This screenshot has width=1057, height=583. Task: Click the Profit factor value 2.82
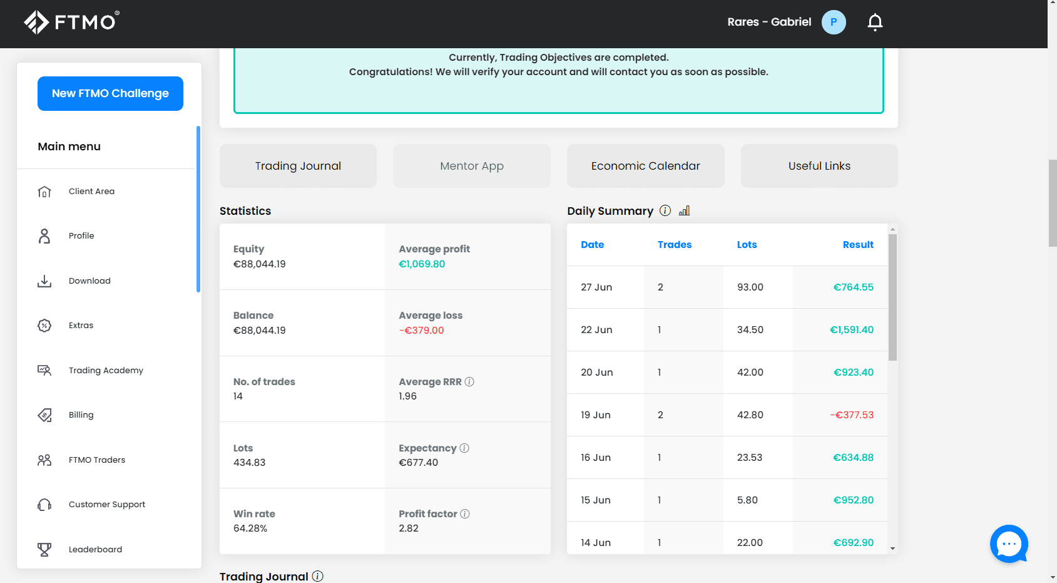(409, 529)
